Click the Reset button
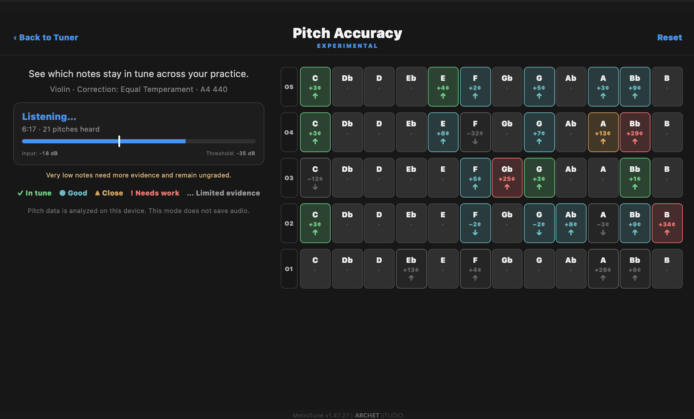Viewport: 694px width, 419px height. [669, 38]
